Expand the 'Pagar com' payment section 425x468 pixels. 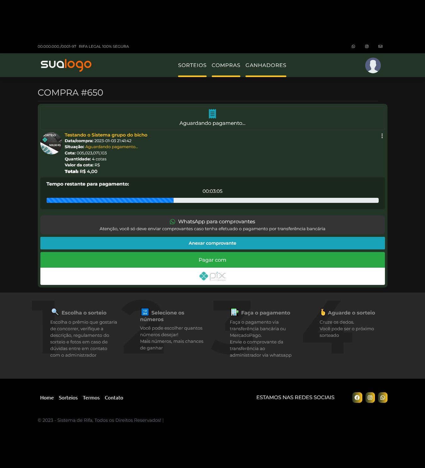[212, 260]
